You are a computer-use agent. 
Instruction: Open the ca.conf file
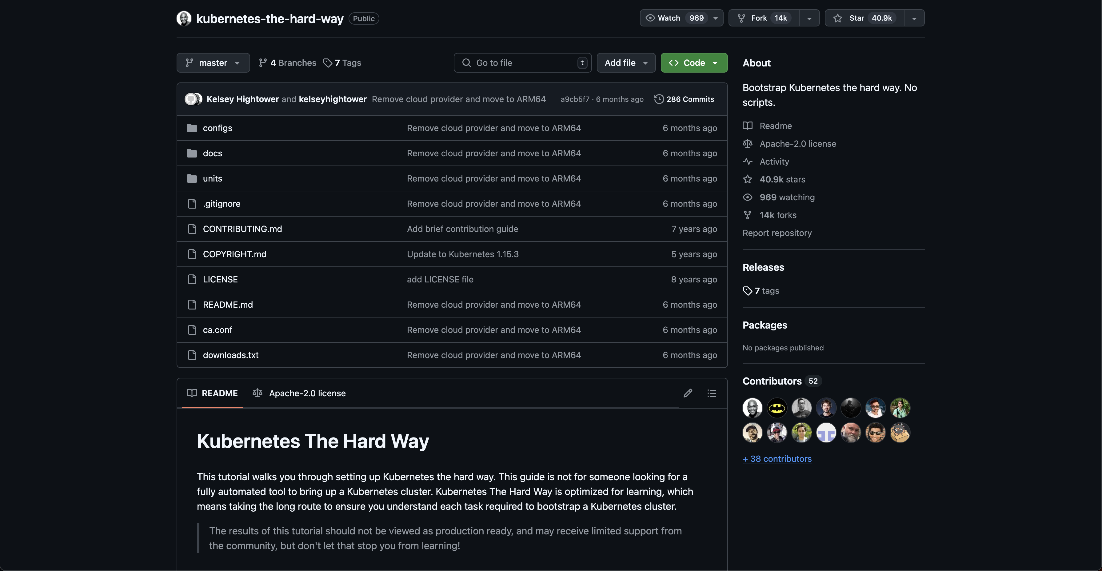point(217,330)
